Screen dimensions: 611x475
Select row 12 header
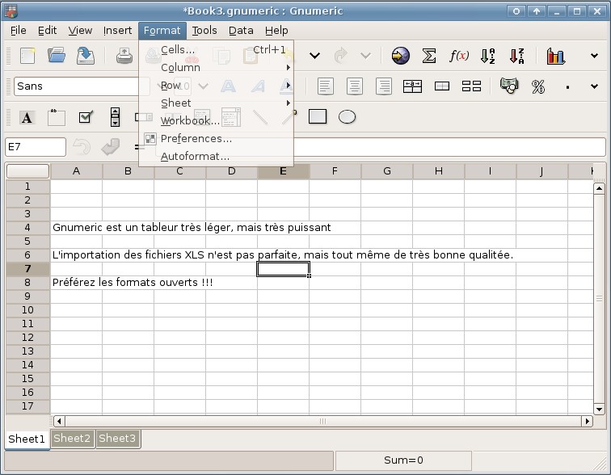27,338
